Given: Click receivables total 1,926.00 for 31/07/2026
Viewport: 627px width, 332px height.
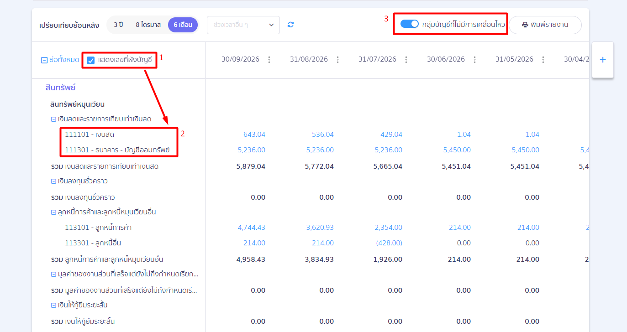Looking at the screenshot, I should click(x=388, y=259).
